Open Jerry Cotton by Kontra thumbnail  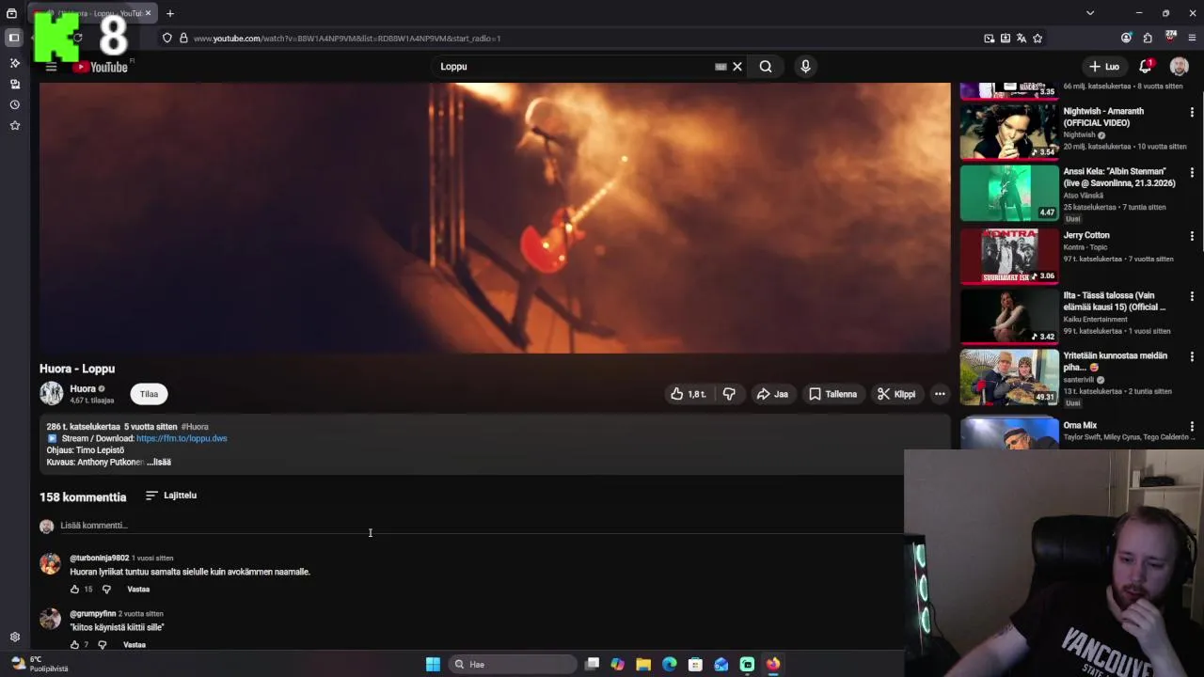click(x=1009, y=255)
